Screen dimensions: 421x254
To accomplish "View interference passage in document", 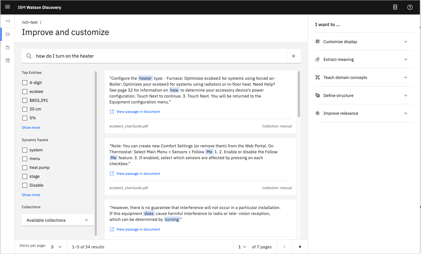I will point(138,229).
